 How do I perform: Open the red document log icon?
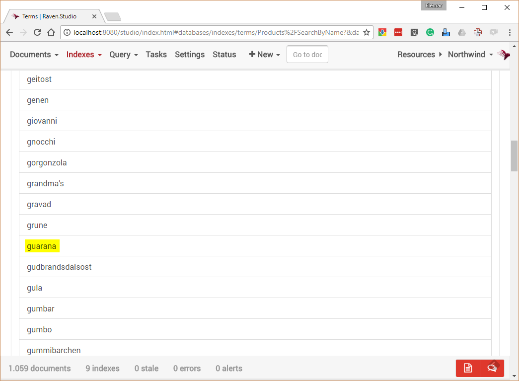(x=468, y=368)
